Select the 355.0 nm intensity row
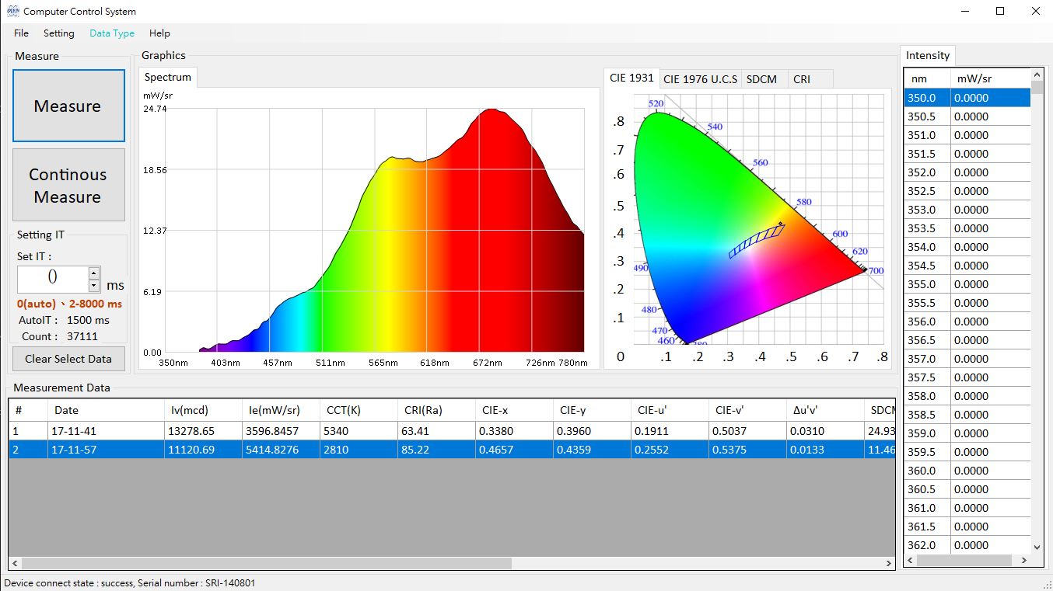 967,284
